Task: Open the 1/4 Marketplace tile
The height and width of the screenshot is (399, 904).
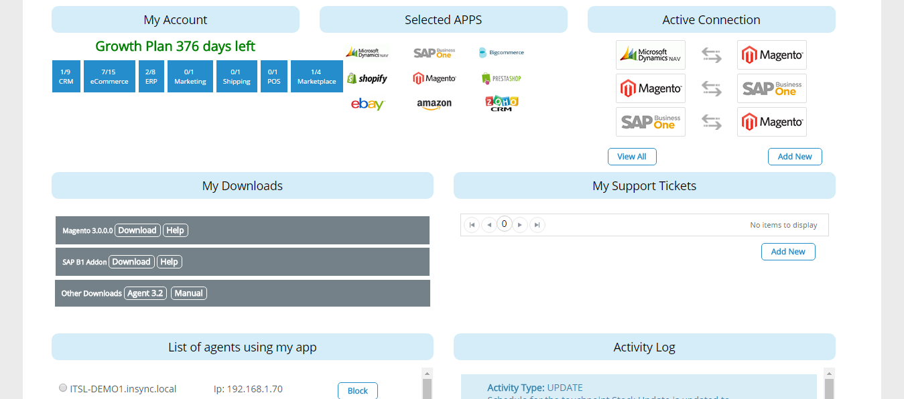Action: click(317, 76)
